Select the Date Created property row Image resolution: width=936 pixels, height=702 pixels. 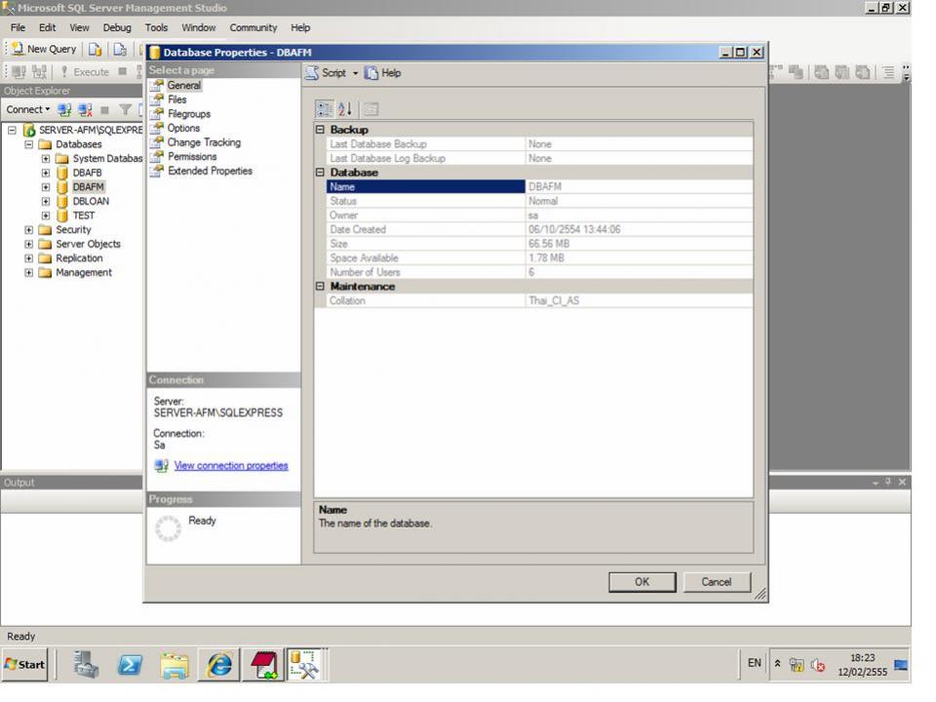(539, 230)
